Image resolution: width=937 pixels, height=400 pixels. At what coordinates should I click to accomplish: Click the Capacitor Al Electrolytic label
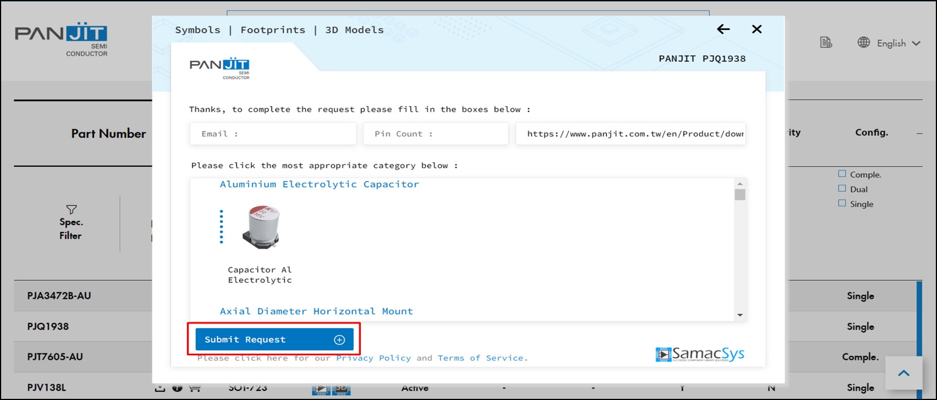260,275
